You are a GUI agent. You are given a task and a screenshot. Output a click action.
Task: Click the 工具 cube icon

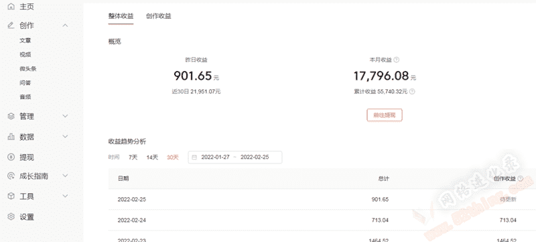[11, 196]
